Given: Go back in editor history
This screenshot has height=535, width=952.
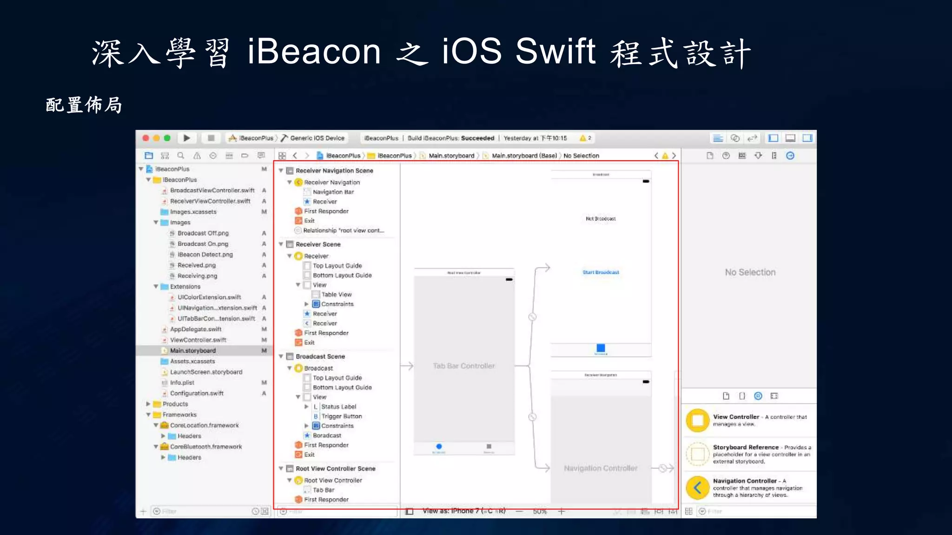Looking at the screenshot, I should 295,156.
